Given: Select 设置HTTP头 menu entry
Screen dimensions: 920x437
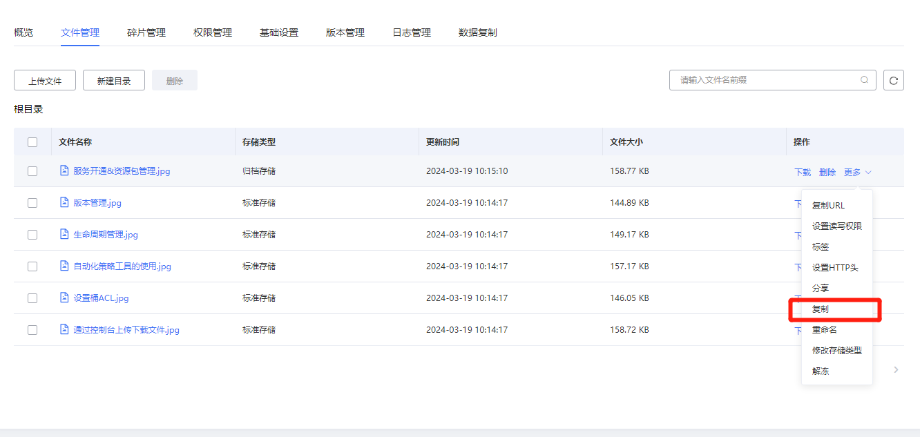Looking at the screenshot, I should (x=837, y=267).
